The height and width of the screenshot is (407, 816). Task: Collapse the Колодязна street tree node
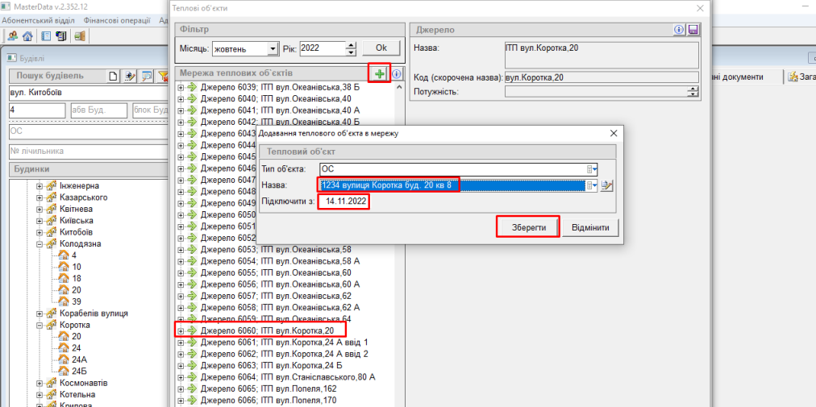click(40, 243)
